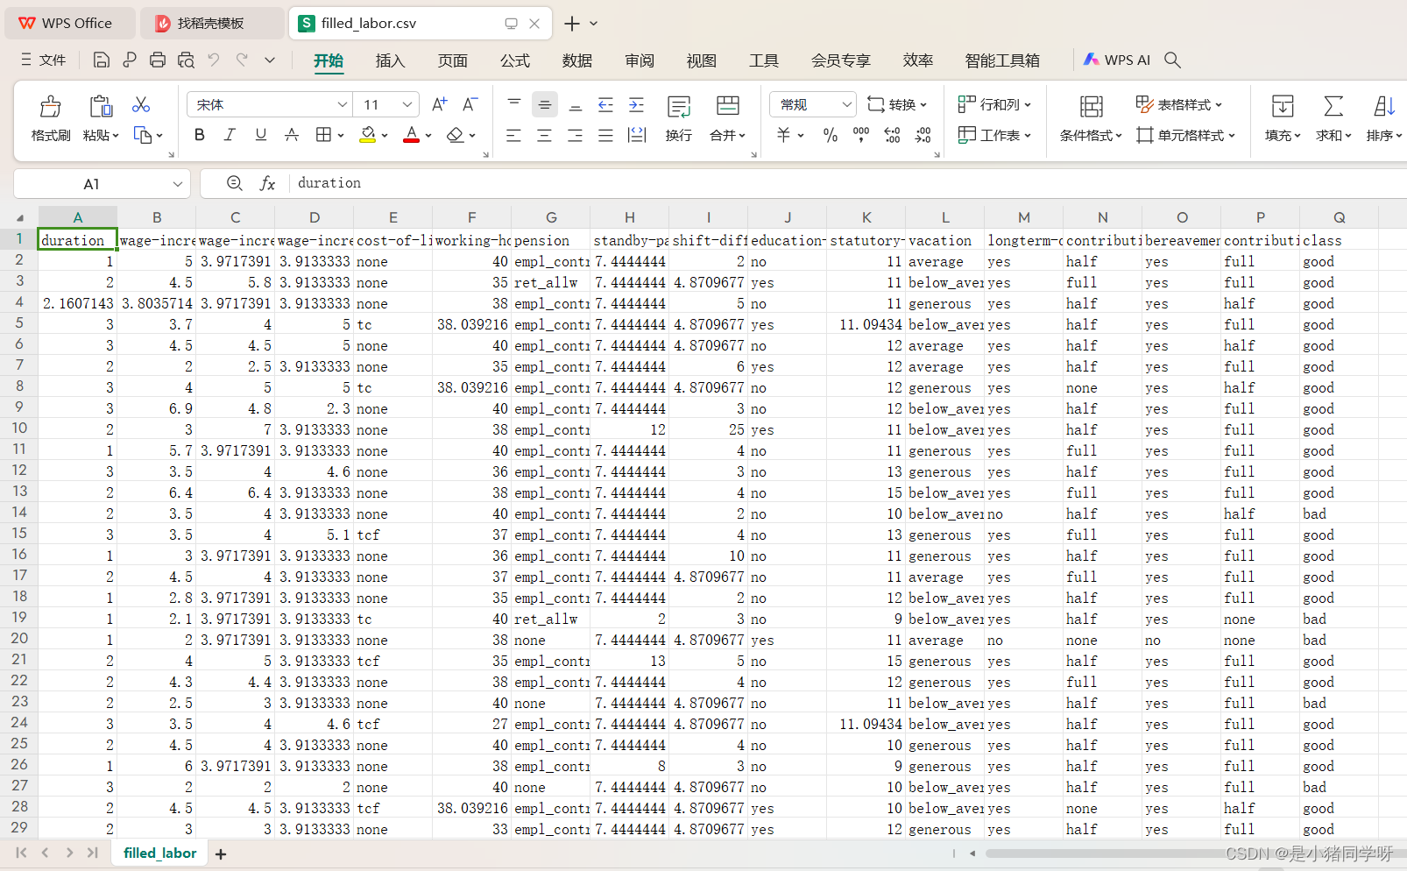Switch to the 数据 ribbon tab

576,60
